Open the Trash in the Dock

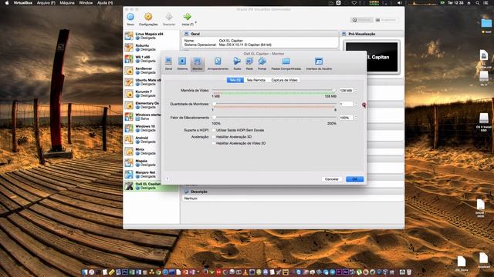pos(409,272)
